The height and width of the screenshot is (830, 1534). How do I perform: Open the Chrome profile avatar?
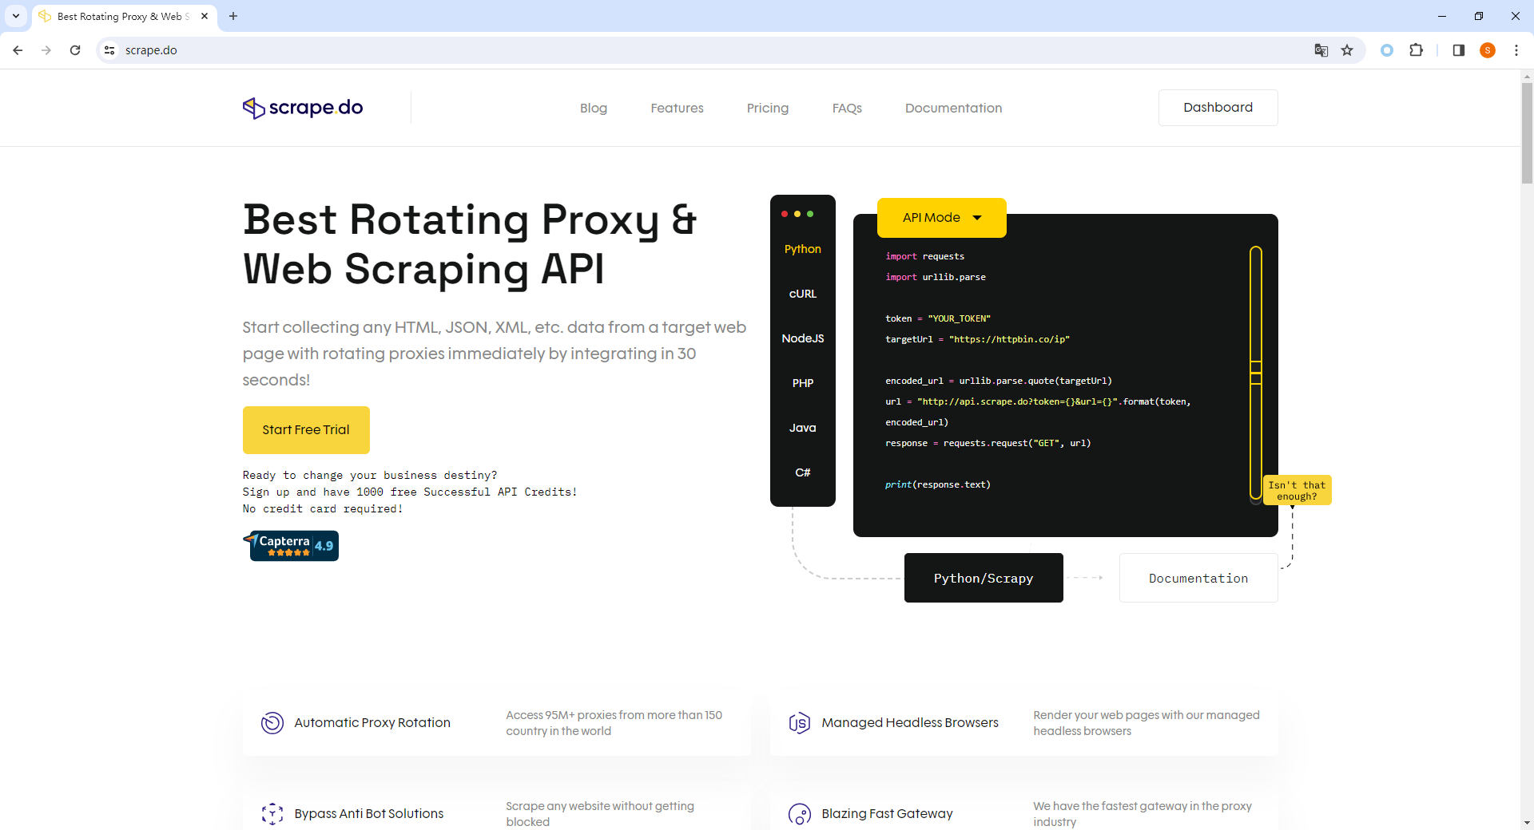pyautogui.click(x=1487, y=50)
